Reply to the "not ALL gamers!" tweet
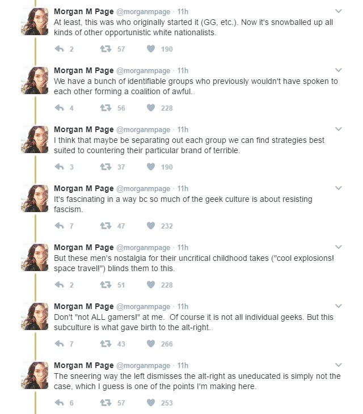 click(59, 344)
